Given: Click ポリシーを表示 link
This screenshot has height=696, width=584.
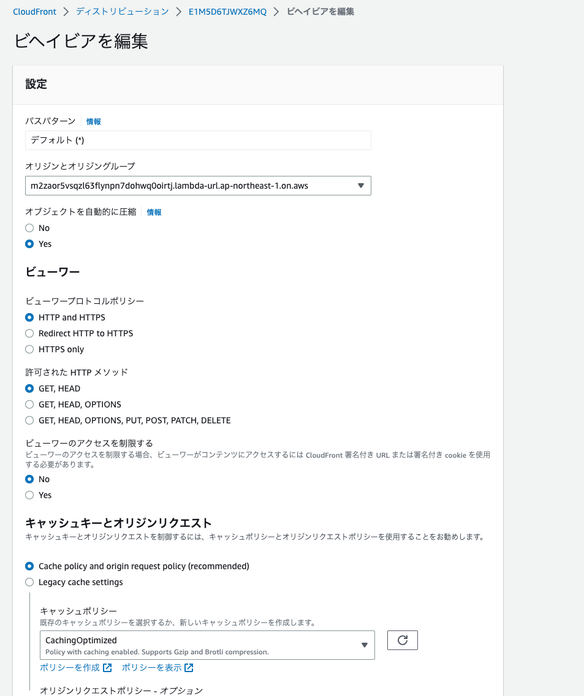Looking at the screenshot, I should [x=152, y=668].
